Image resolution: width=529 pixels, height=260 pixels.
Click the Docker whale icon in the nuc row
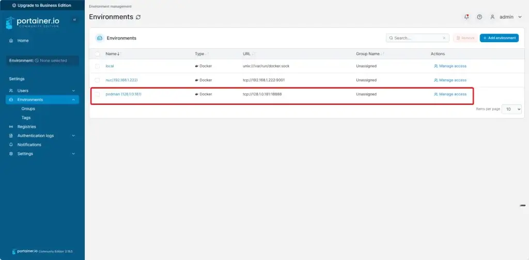click(x=197, y=80)
